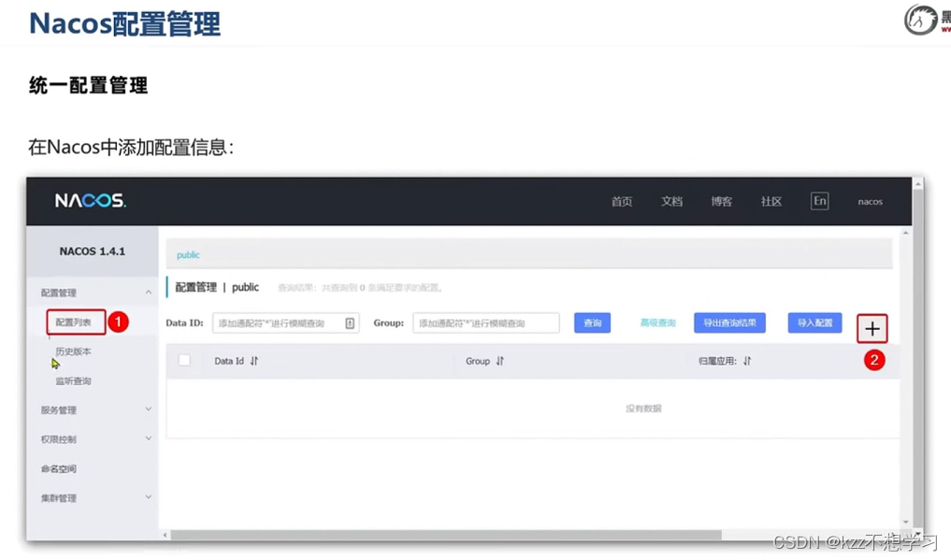Focus the Group search field
The height and width of the screenshot is (560, 951).
point(486,323)
